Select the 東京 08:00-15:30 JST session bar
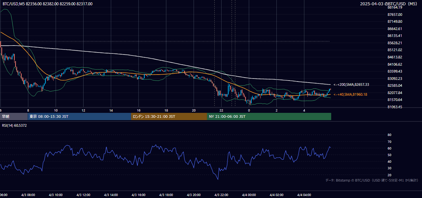 [79, 116]
